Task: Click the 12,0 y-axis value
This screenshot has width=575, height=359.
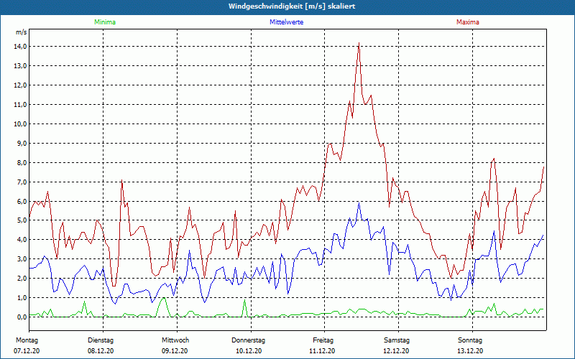Action: [20, 85]
